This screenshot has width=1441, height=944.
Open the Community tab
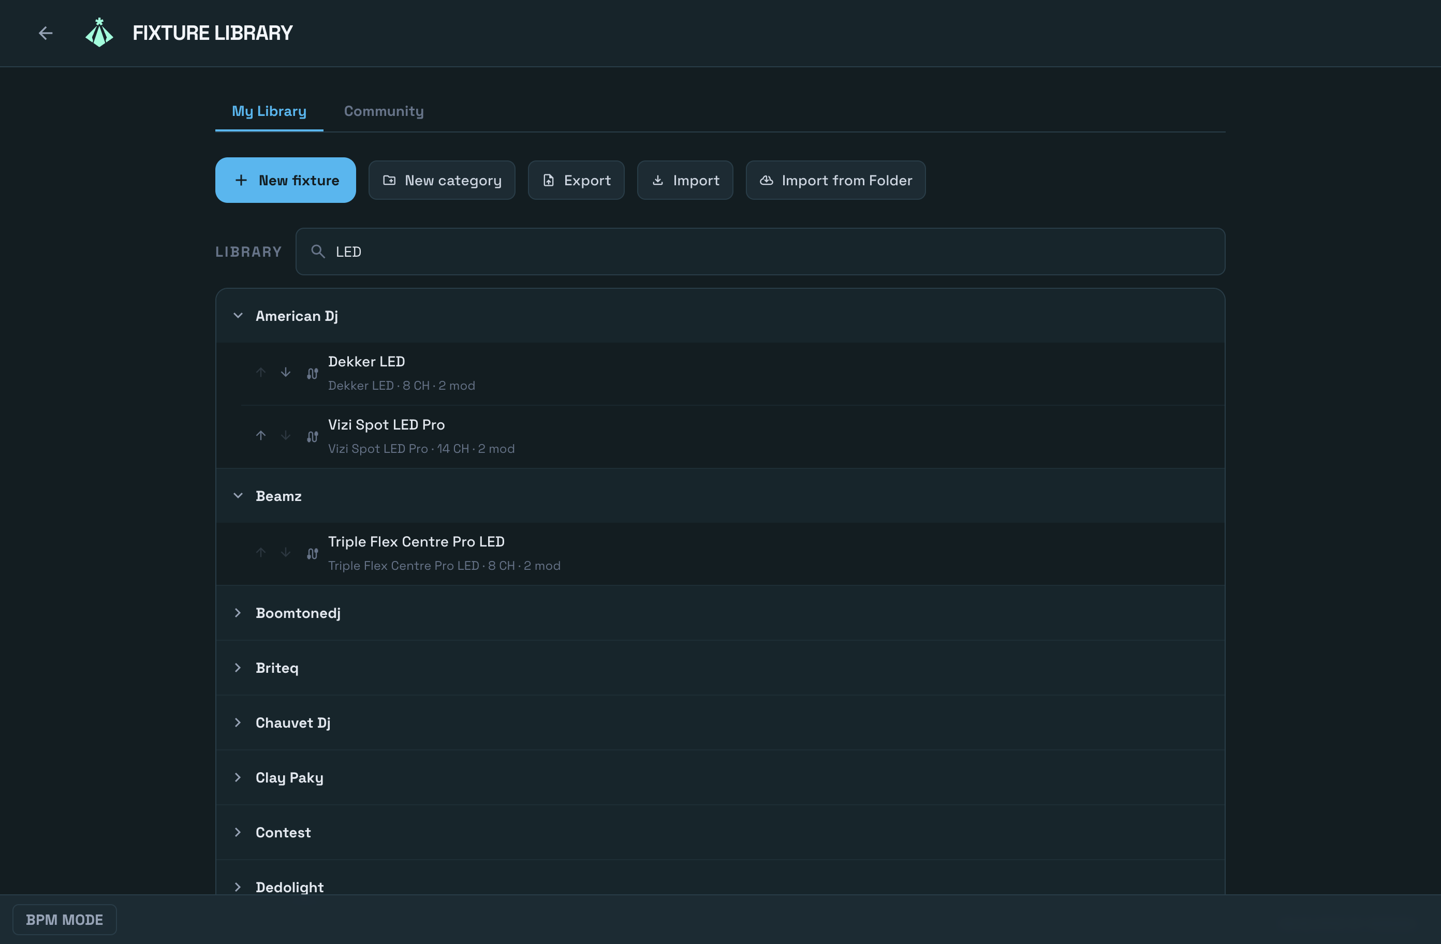[x=384, y=111]
